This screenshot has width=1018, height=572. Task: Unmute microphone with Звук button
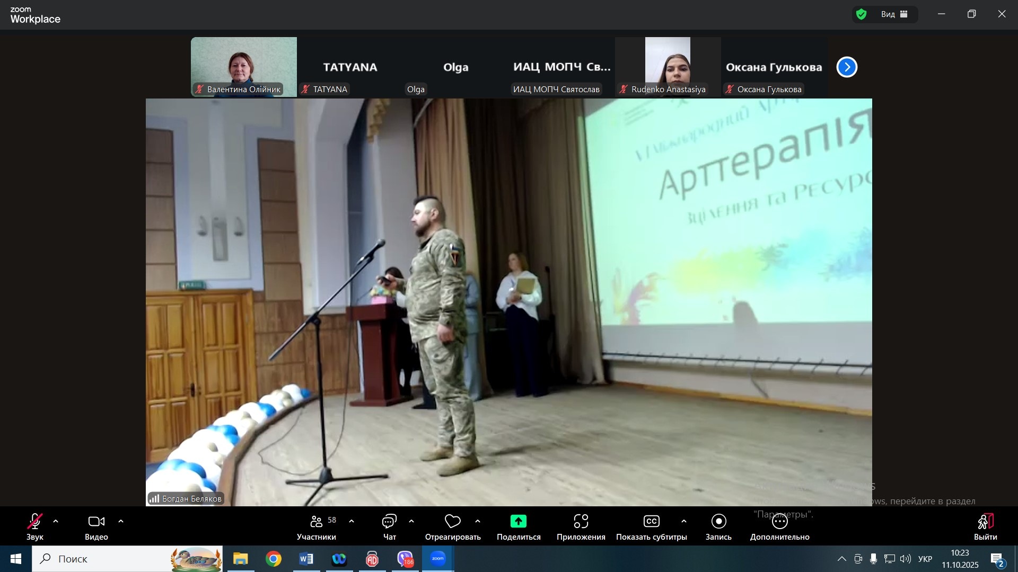tap(35, 522)
